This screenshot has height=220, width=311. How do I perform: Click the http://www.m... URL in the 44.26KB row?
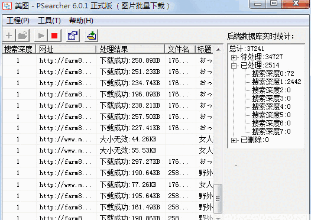pyautogui.click(x=65, y=140)
